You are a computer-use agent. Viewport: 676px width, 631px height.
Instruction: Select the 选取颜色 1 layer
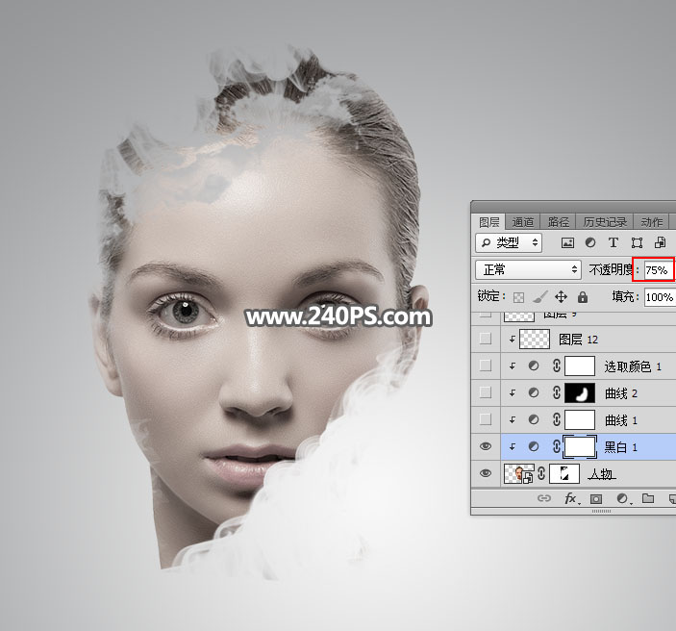pos(633,366)
